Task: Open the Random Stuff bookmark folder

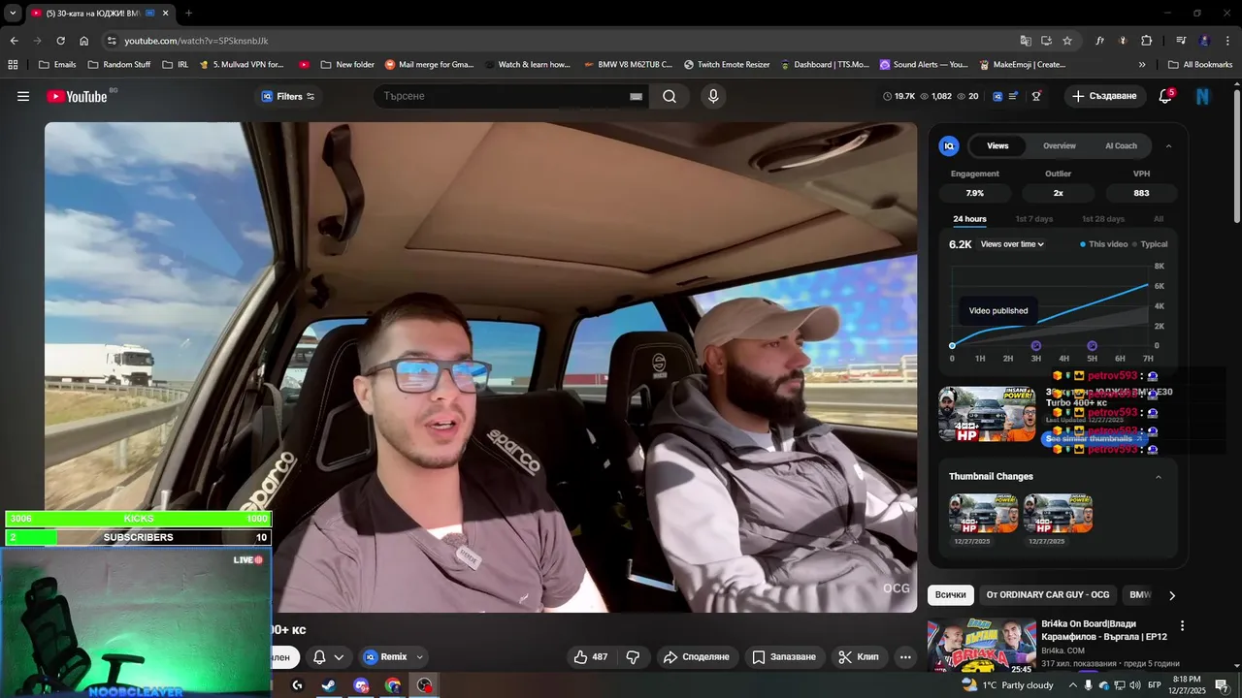Action: point(119,65)
